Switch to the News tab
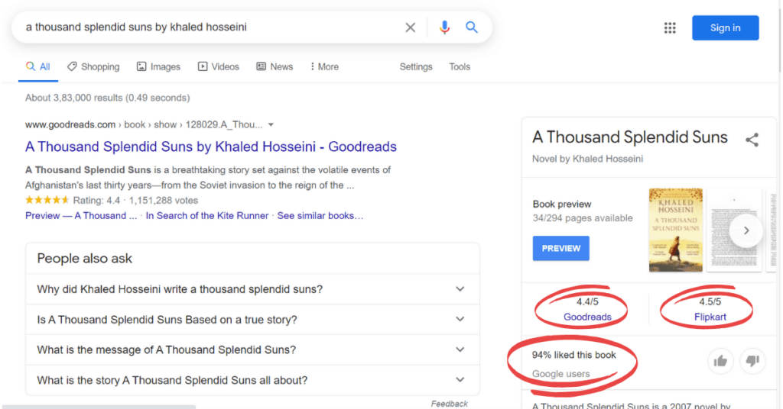This screenshot has height=409, width=783. point(275,66)
